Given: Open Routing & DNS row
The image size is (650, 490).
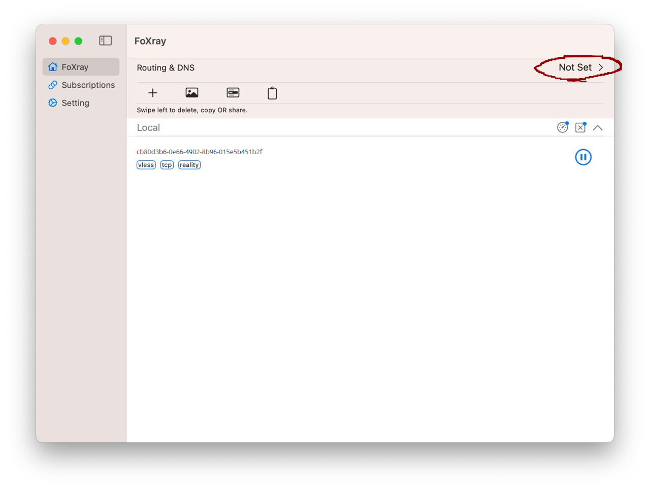Looking at the screenshot, I should tap(370, 67).
